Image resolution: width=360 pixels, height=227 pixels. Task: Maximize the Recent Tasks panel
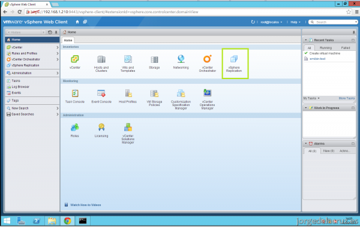pyautogui.click(x=353, y=40)
